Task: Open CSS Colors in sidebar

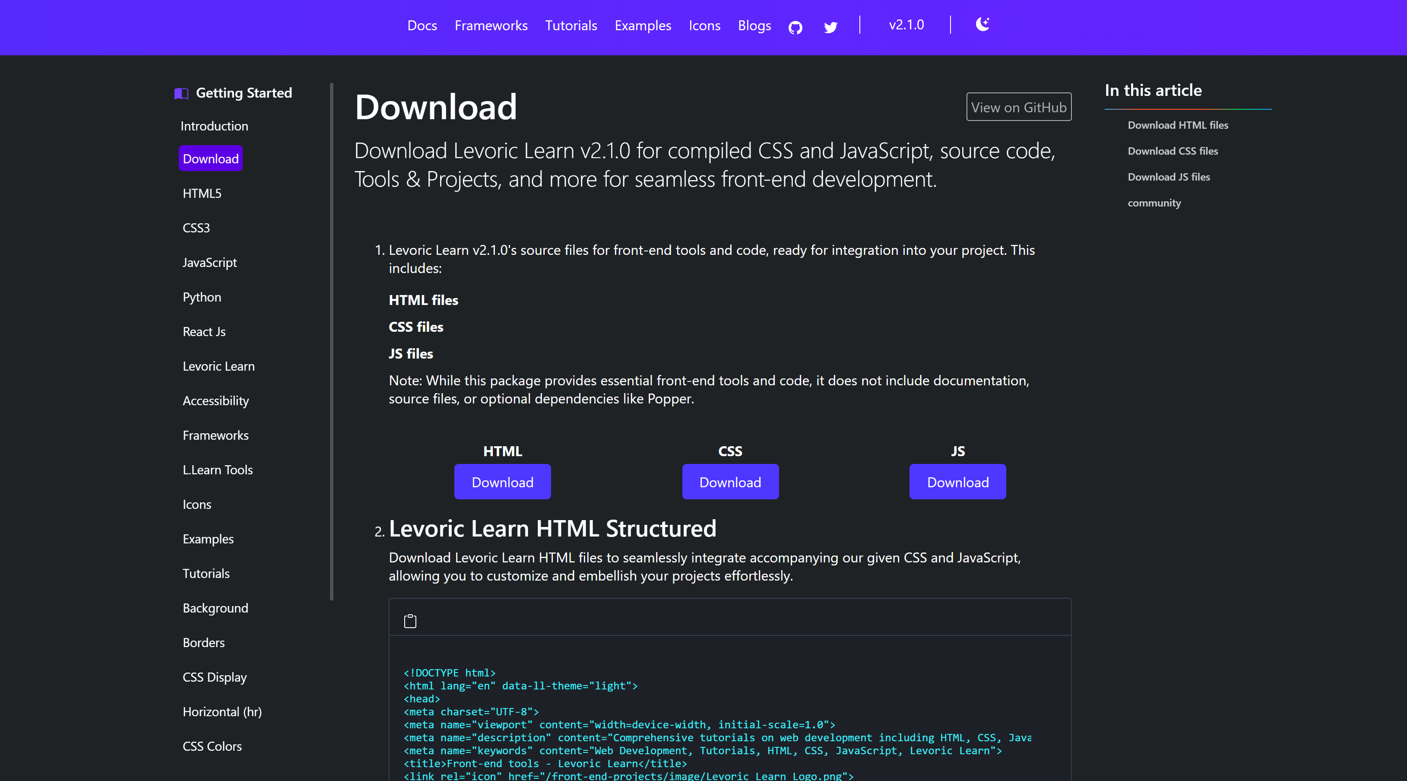Action: (x=212, y=746)
